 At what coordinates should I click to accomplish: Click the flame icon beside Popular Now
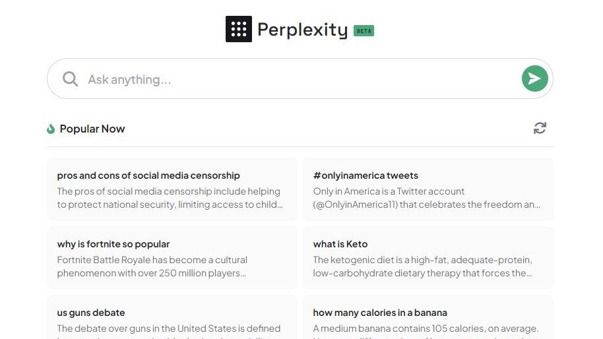(51, 129)
